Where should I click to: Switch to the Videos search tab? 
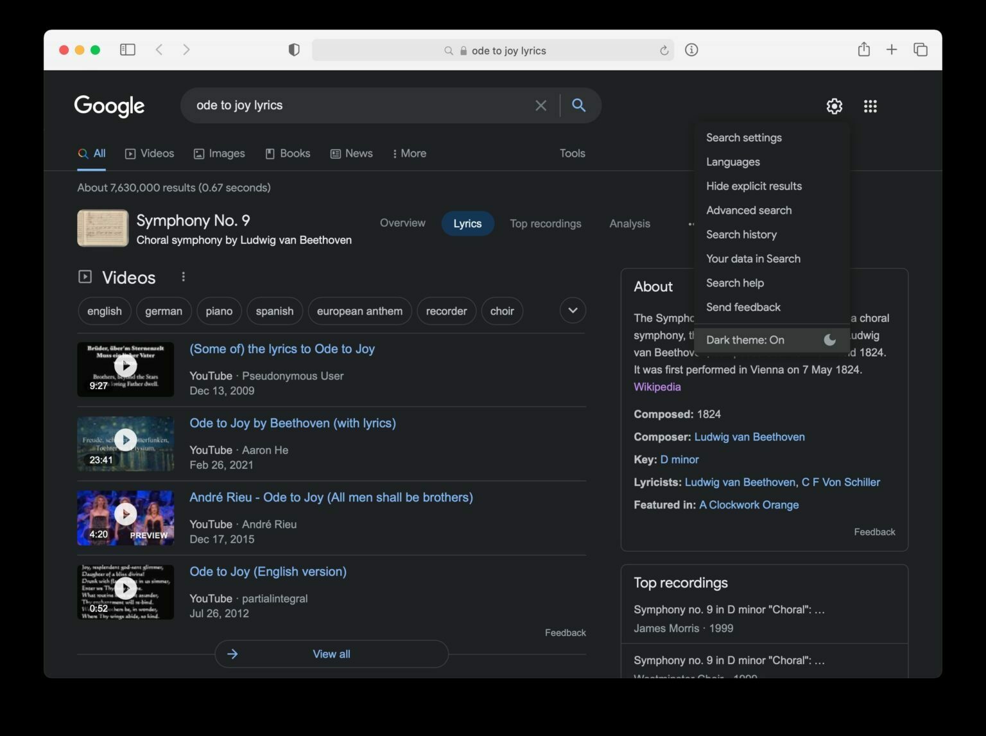(x=150, y=153)
